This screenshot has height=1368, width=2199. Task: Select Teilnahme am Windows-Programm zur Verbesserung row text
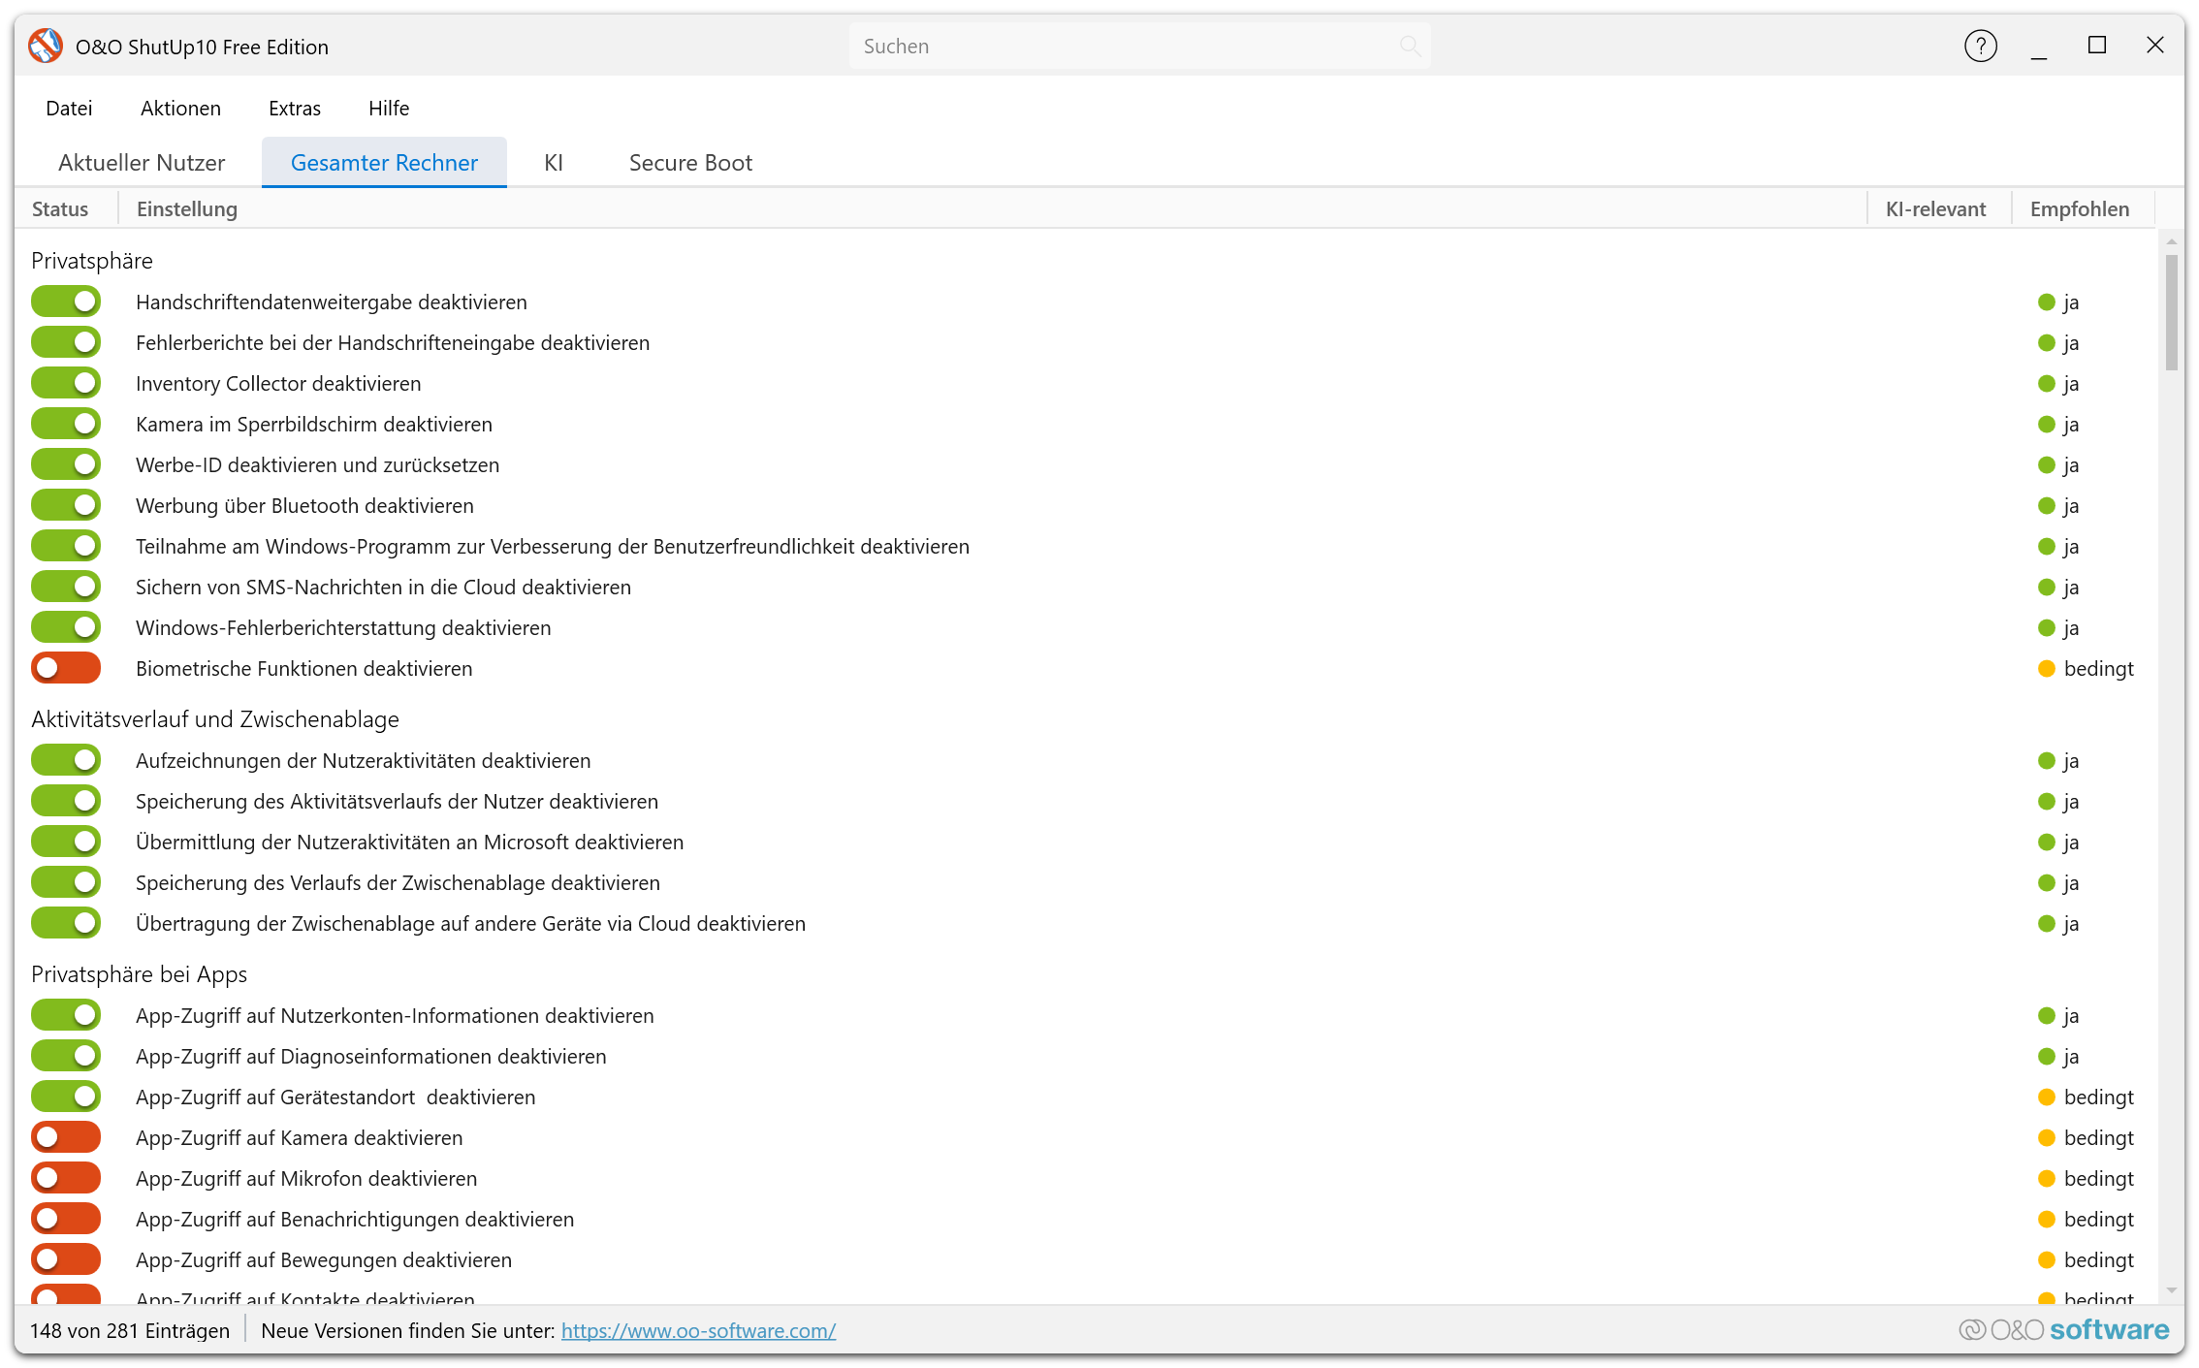553,547
